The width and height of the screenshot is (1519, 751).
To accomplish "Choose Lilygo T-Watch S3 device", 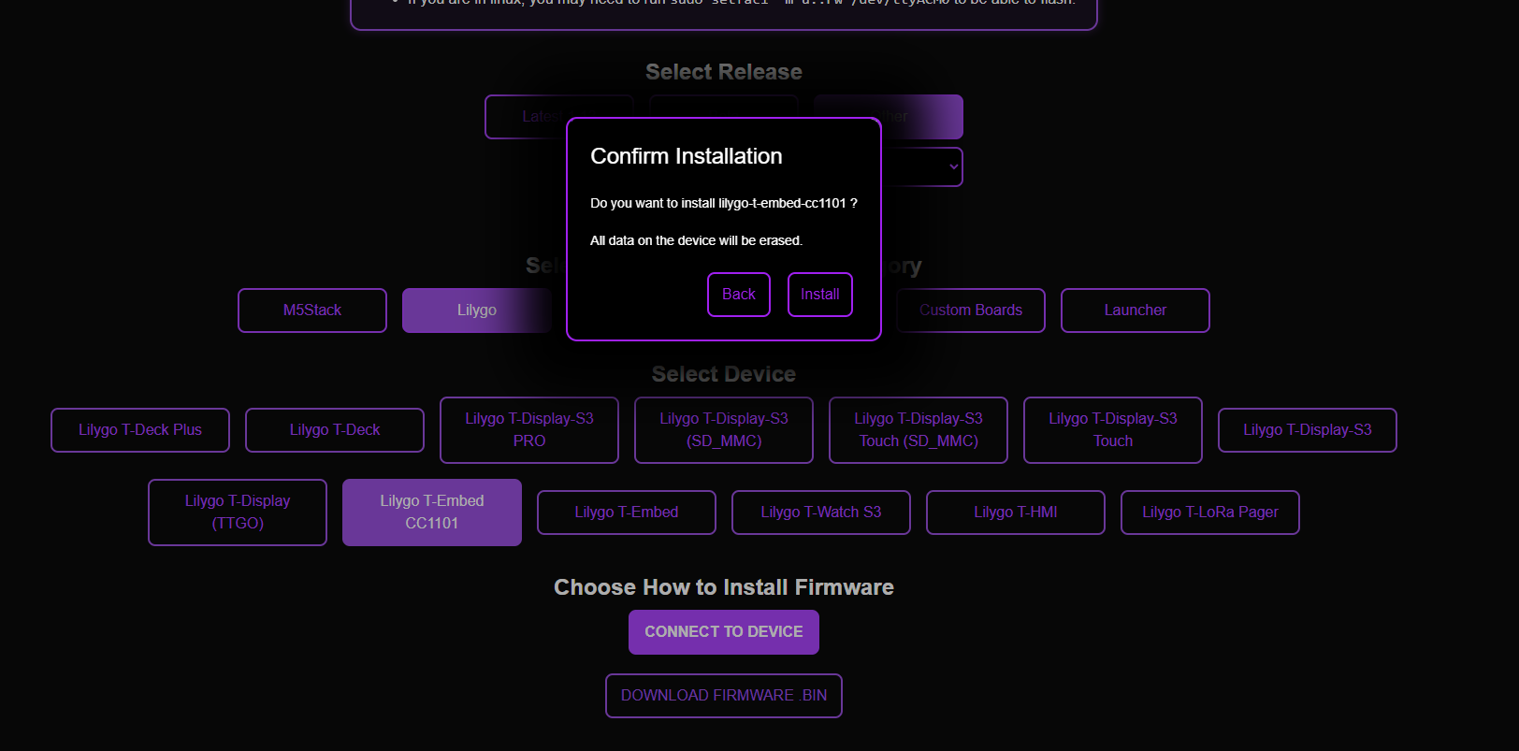I will (821, 513).
